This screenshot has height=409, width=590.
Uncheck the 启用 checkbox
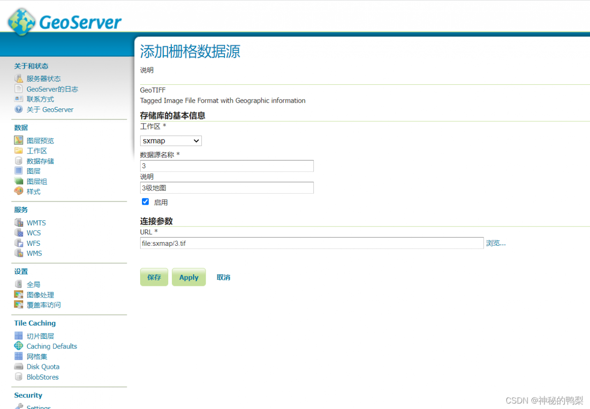(146, 202)
